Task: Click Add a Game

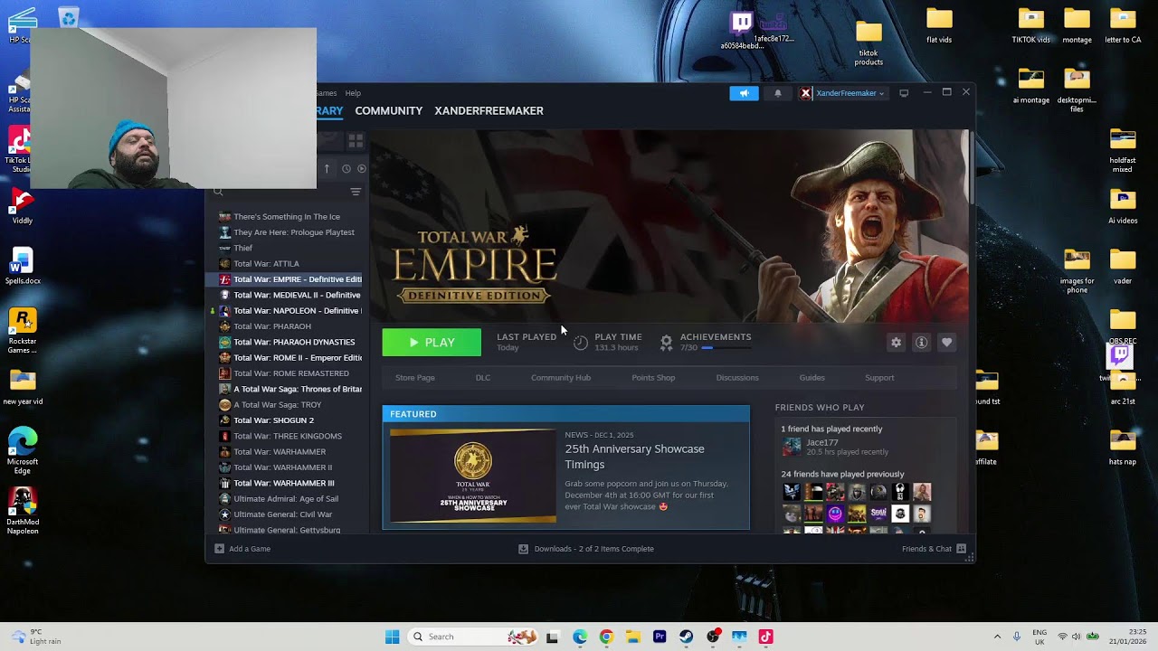Action: point(242,549)
